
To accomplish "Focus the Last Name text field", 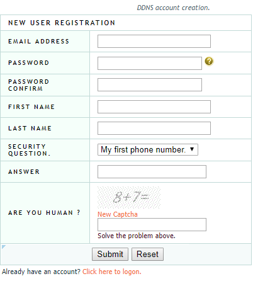I will 154,128.
